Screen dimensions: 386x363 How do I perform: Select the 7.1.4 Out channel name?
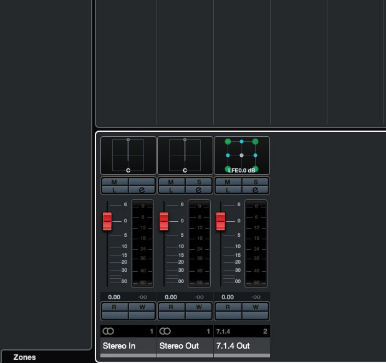coord(242,346)
